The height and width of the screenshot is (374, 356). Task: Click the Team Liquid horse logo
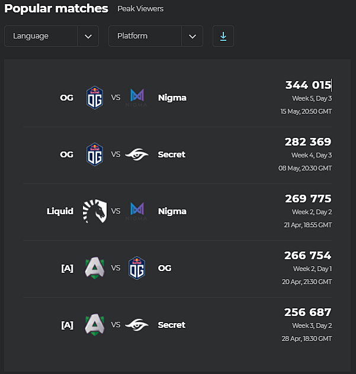click(x=95, y=211)
